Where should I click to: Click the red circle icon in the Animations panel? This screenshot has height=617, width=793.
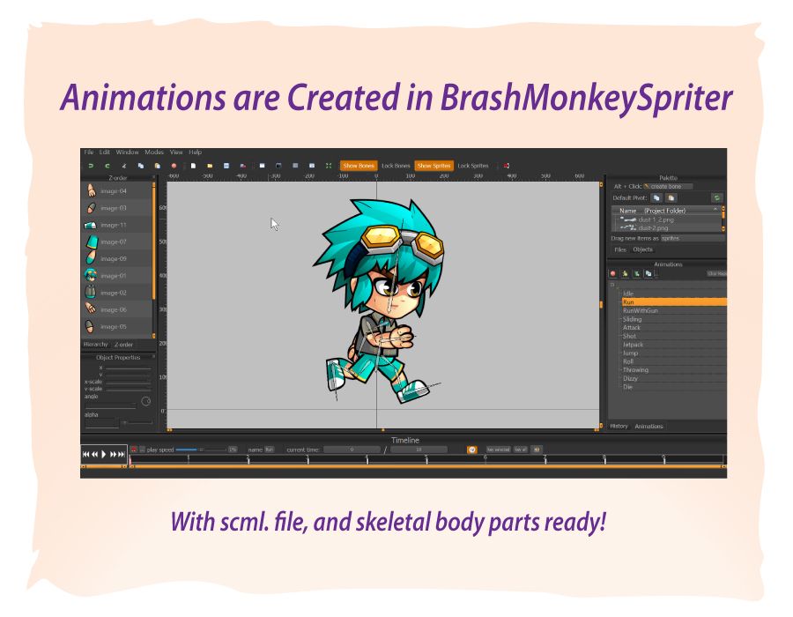click(x=613, y=273)
